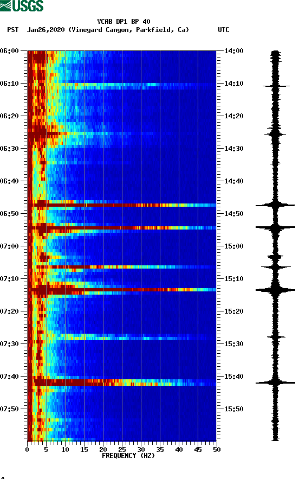Click the 35 Hz frequency tick label
The image size is (299, 484).
(160, 450)
